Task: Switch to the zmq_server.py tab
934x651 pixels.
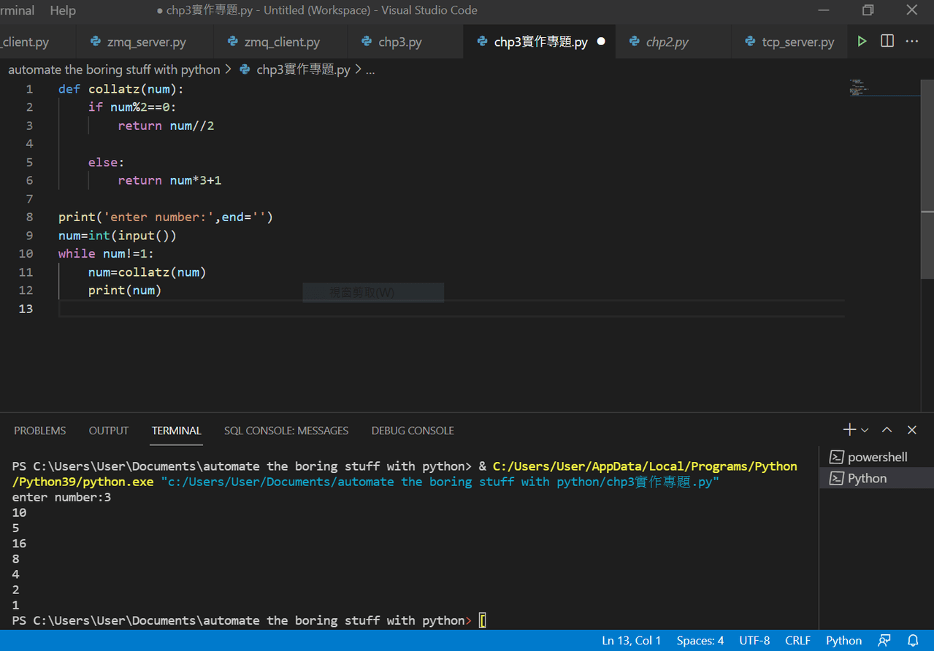Action: [x=145, y=42]
